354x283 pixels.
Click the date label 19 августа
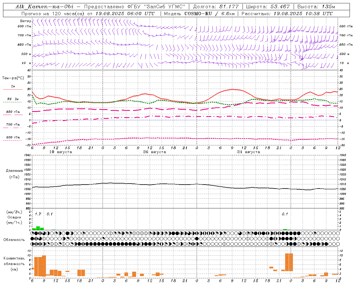tap(61, 152)
